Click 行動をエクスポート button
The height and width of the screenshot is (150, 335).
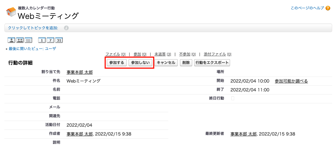coord(212,63)
